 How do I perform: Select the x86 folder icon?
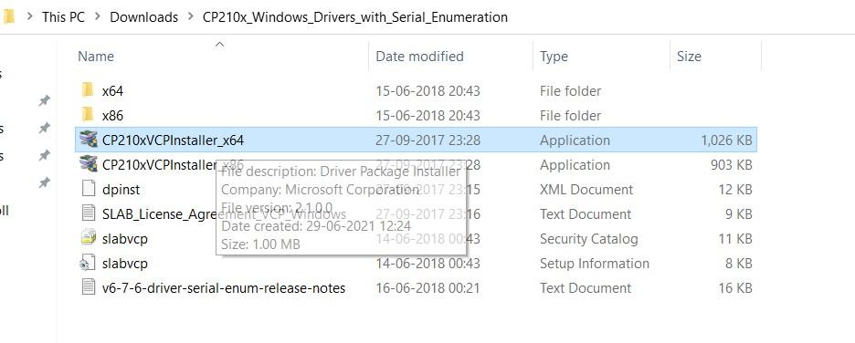coord(88,115)
